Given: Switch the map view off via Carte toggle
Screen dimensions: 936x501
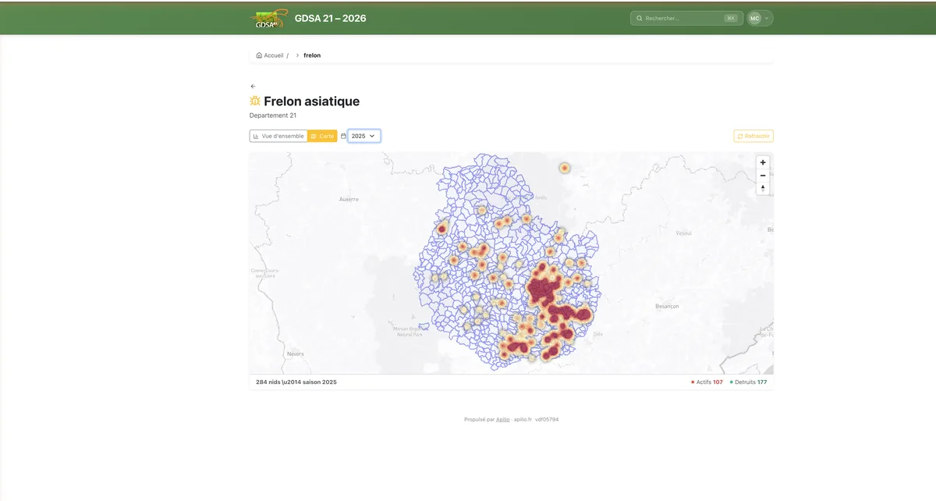Looking at the screenshot, I should pyautogui.click(x=323, y=135).
